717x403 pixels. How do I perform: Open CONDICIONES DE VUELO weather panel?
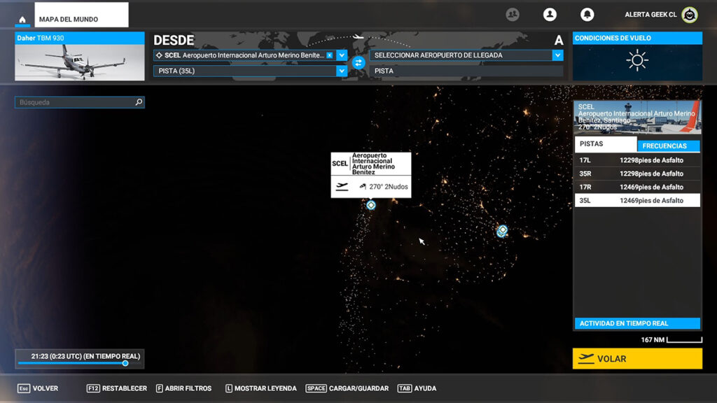pos(637,56)
